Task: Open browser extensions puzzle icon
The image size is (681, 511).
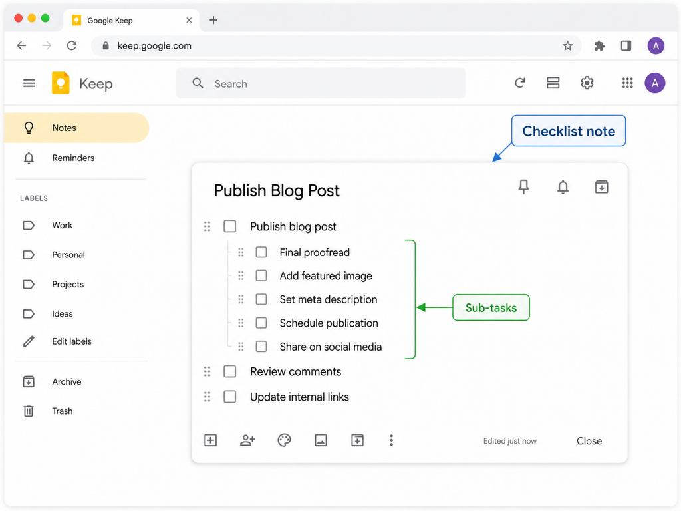Action: 599,46
